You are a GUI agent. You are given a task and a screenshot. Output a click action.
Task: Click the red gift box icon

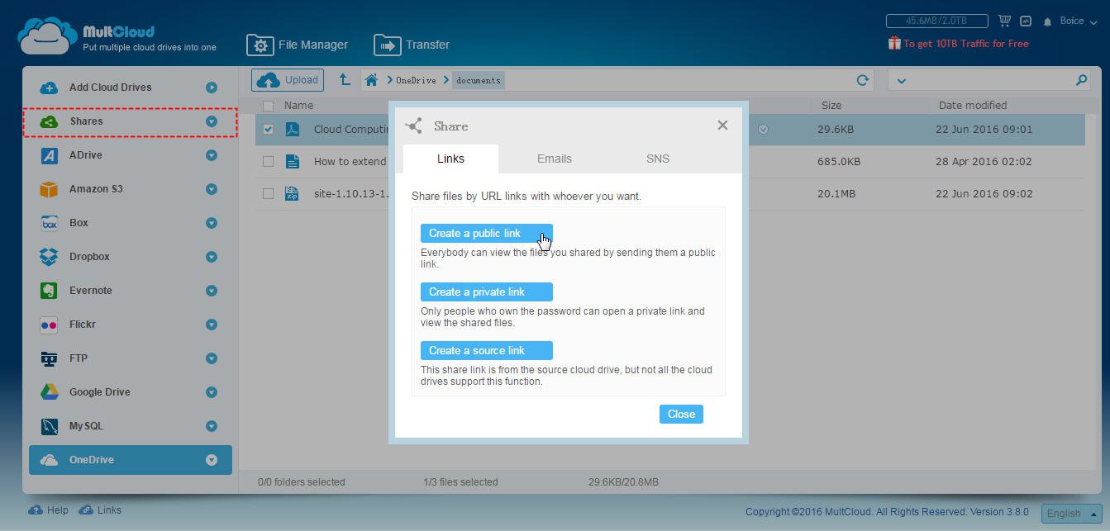[x=894, y=43]
